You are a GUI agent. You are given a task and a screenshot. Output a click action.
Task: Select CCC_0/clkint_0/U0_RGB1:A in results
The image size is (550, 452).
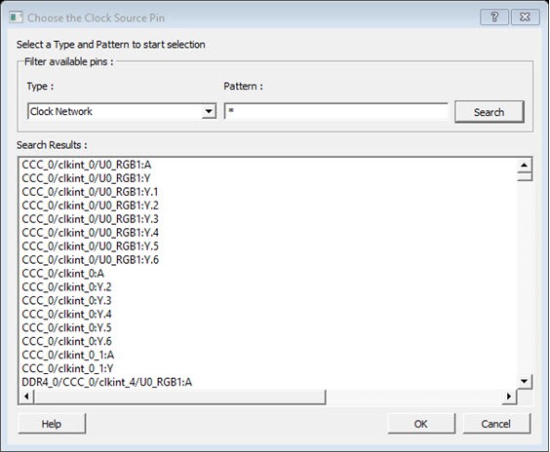click(x=86, y=165)
